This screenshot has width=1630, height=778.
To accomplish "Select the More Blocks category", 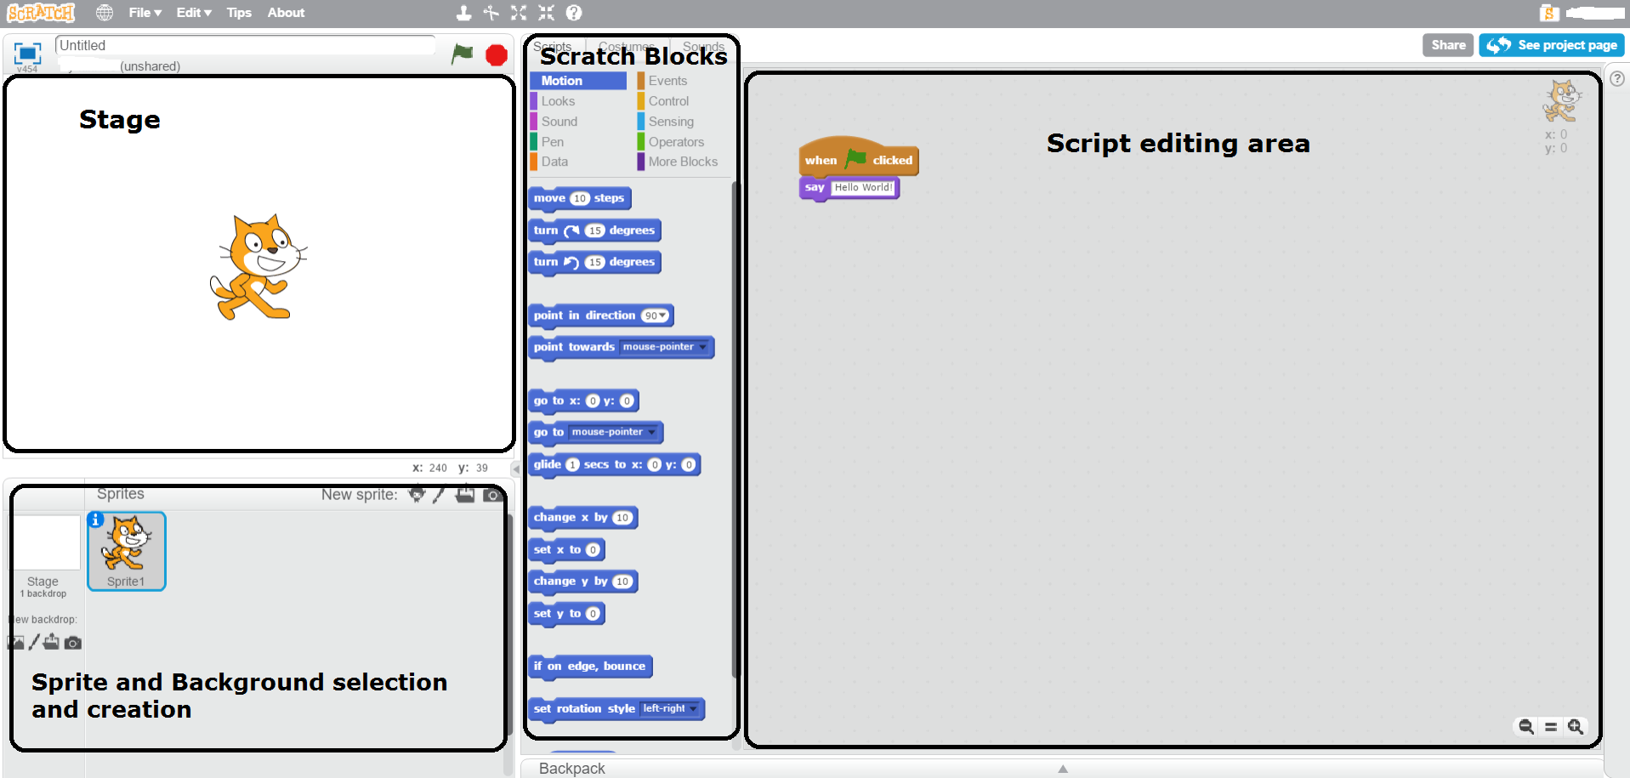I will [683, 162].
